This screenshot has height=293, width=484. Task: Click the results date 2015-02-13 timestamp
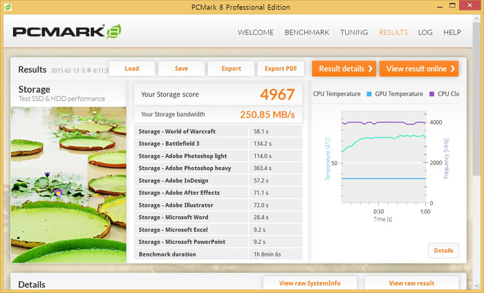pyautogui.click(x=80, y=70)
